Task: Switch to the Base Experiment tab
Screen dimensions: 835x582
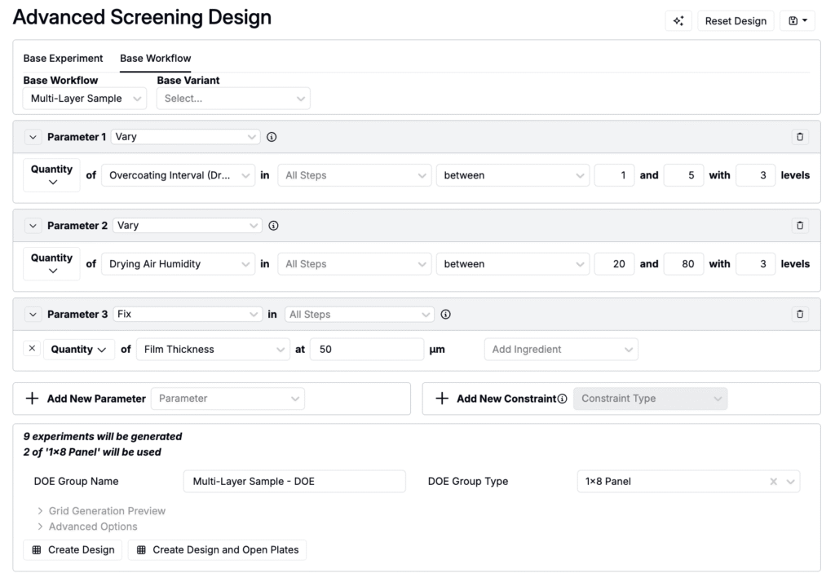Action: (x=63, y=59)
